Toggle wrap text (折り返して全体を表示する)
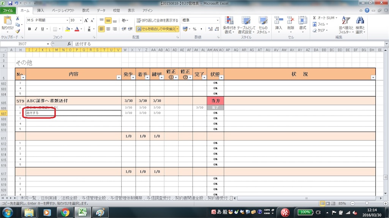Image resolution: width=389 pixels, height=218 pixels. (157, 20)
